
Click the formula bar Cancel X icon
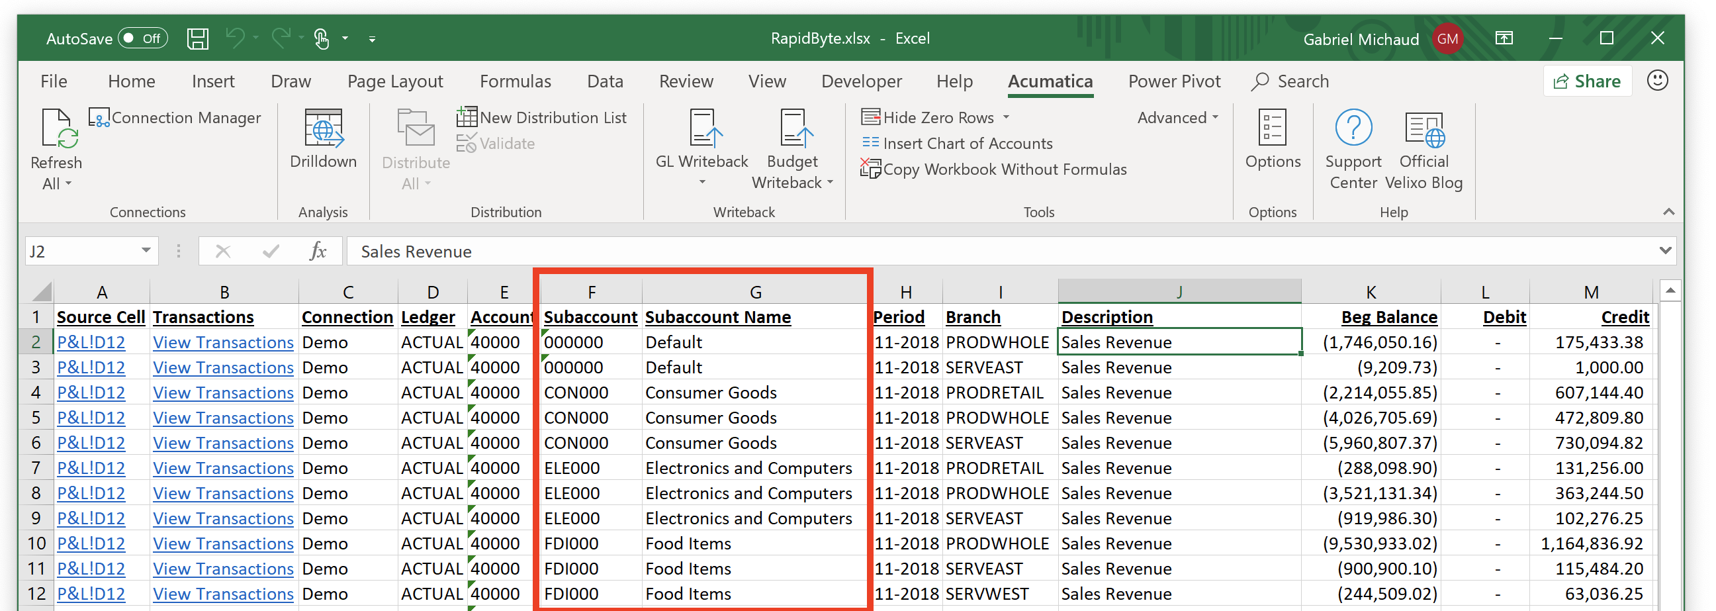222,251
